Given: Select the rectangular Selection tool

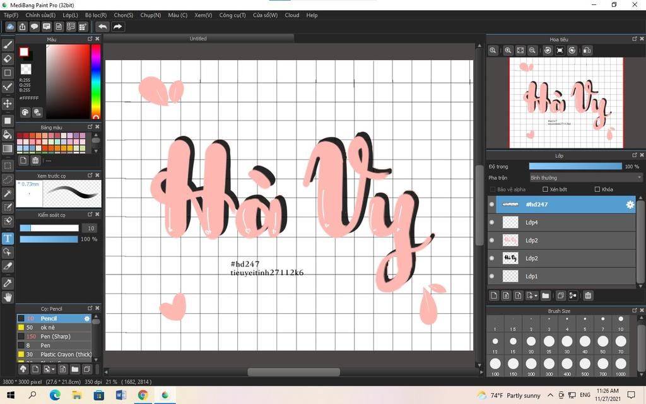Looking at the screenshot, I should (8, 166).
